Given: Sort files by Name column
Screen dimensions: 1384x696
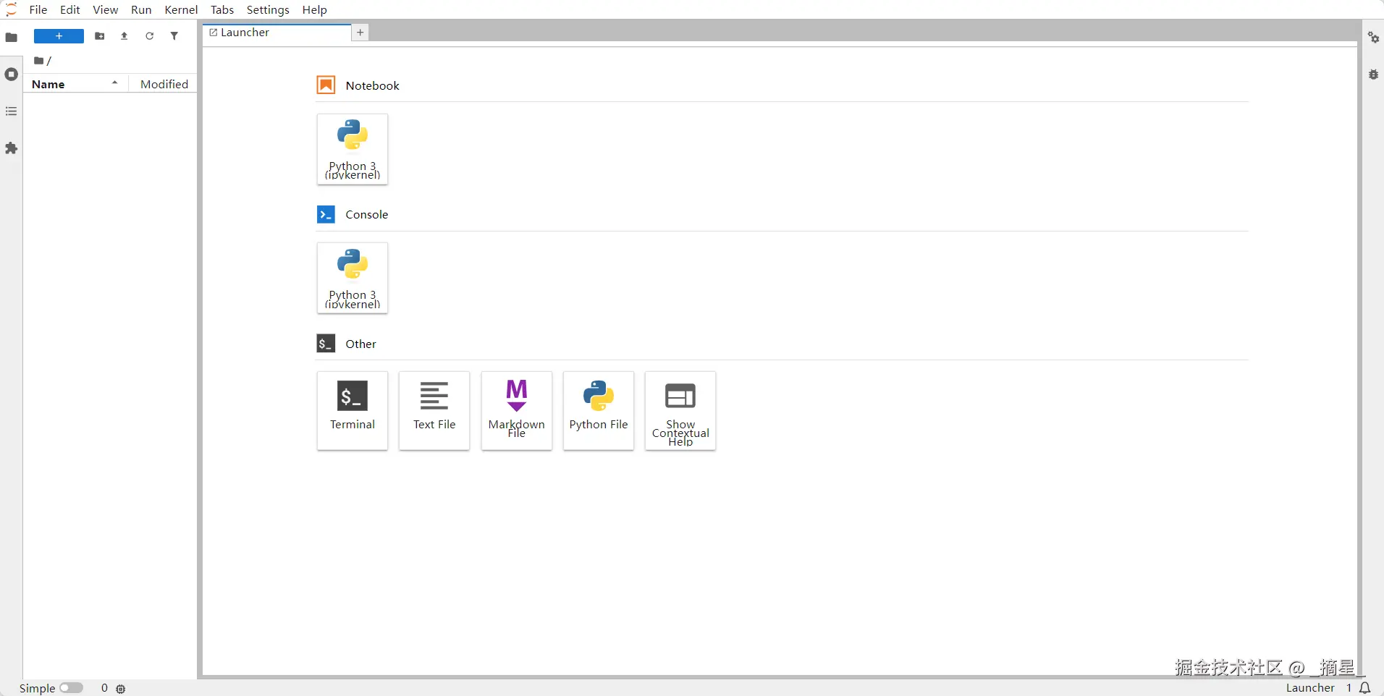Looking at the screenshot, I should [75, 84].
